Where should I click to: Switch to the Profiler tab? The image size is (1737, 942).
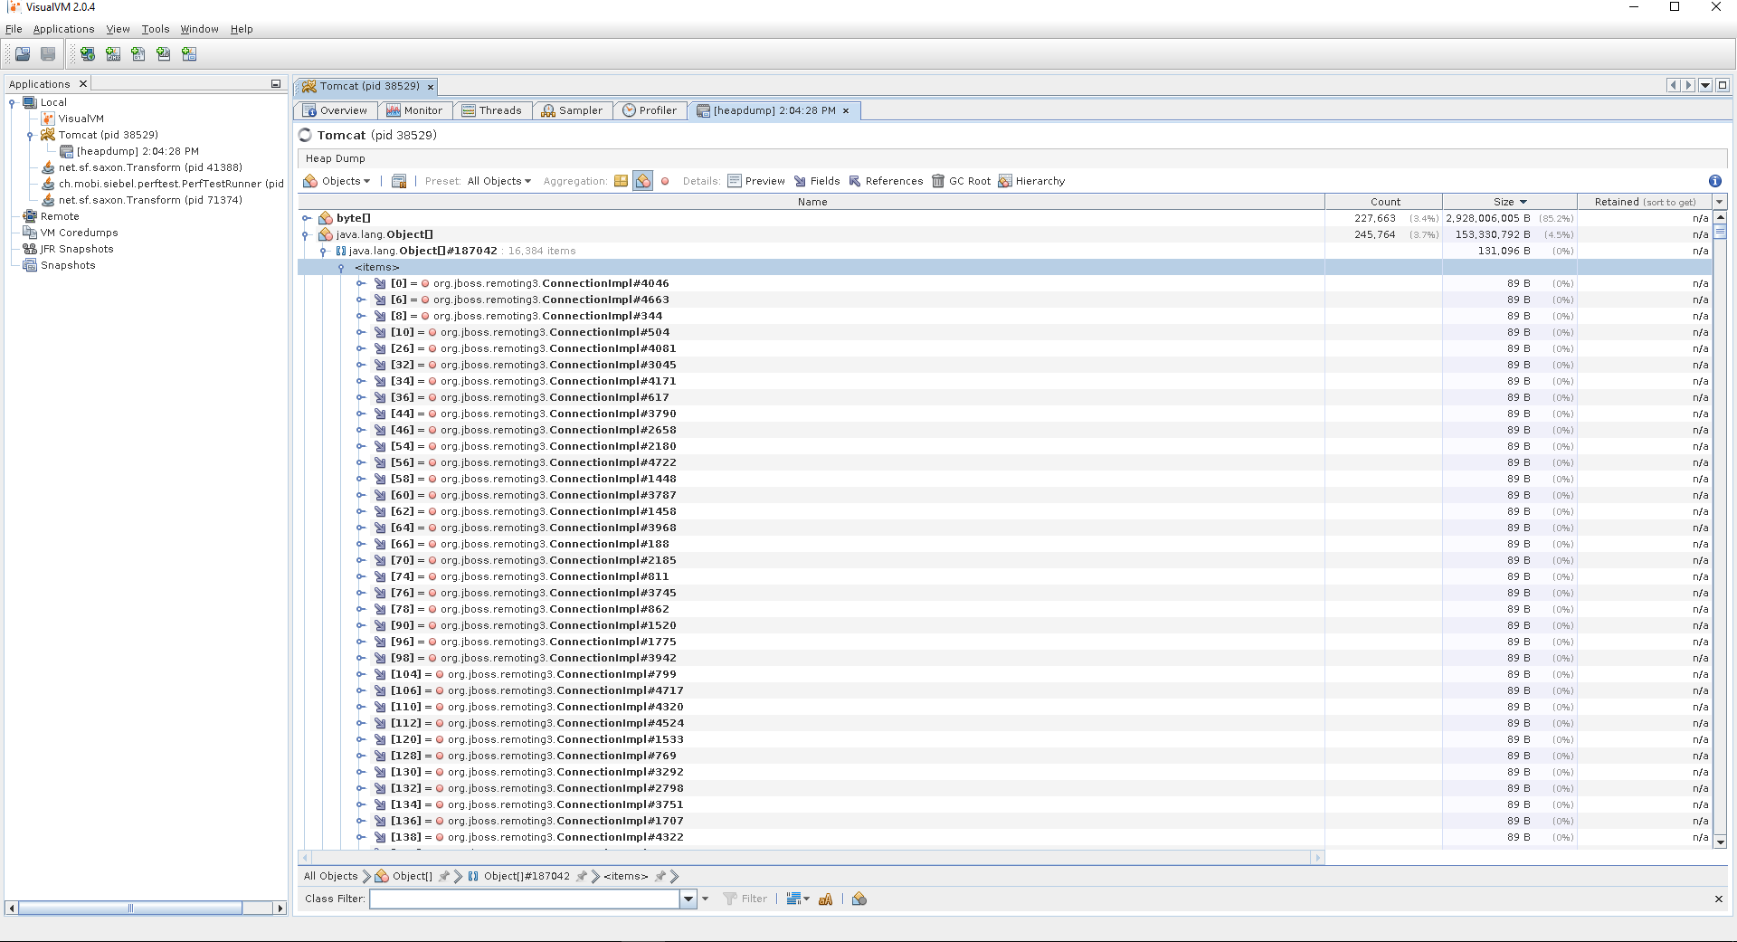point(650,110)
